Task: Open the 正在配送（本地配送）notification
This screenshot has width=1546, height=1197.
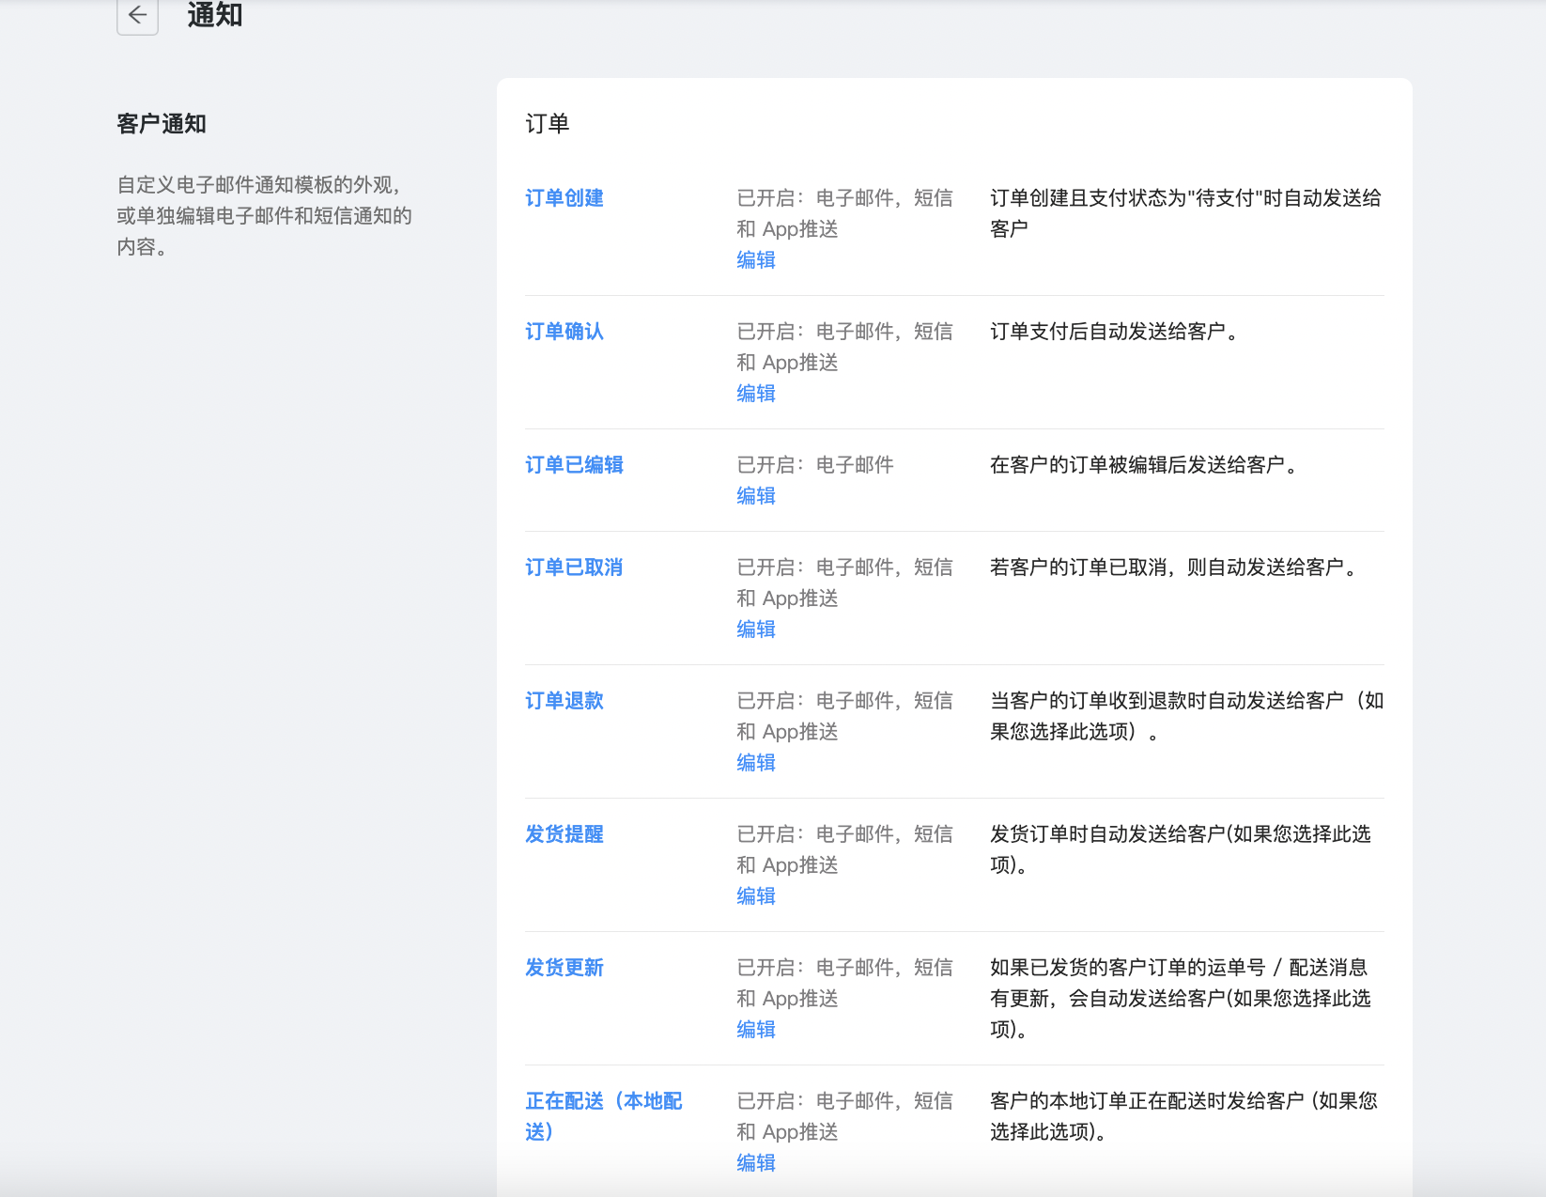Action: [x=604, y=1116]
